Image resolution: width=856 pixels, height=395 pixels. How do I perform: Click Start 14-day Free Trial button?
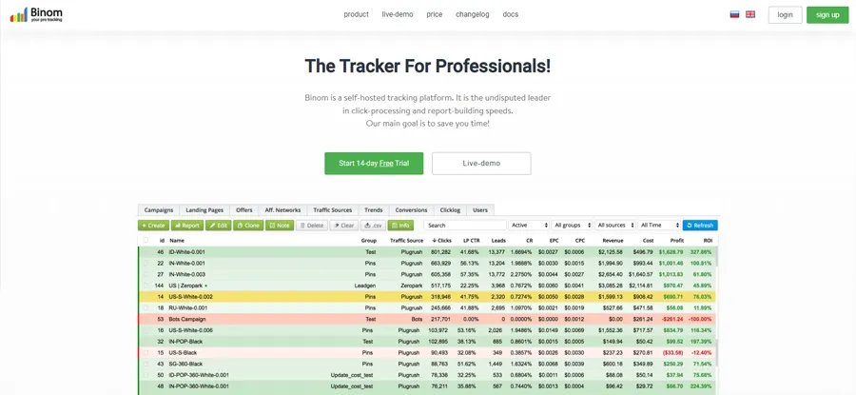pos(374,163)
